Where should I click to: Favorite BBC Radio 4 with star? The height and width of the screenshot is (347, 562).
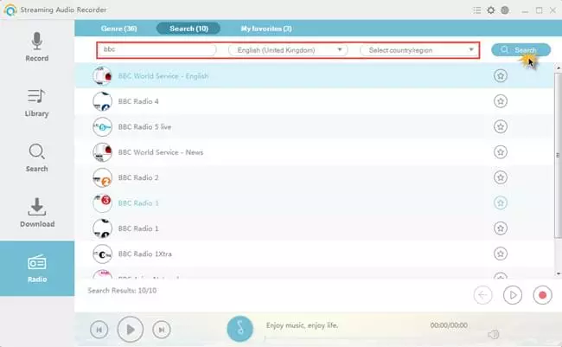(501, 101)
